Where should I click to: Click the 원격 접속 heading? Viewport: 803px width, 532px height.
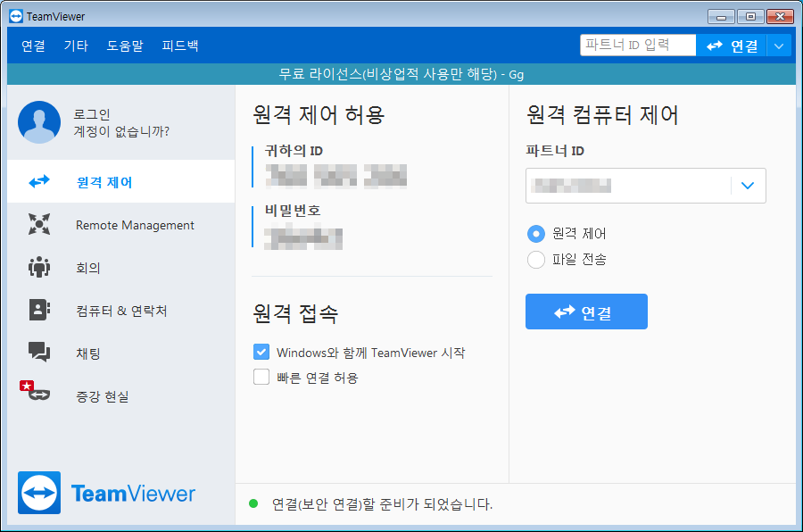295,312
